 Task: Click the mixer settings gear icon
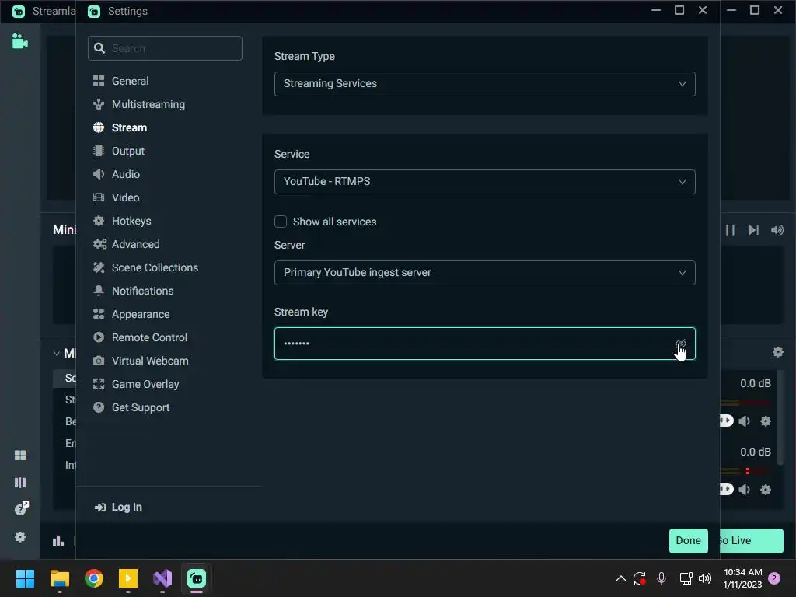point(777,352)
